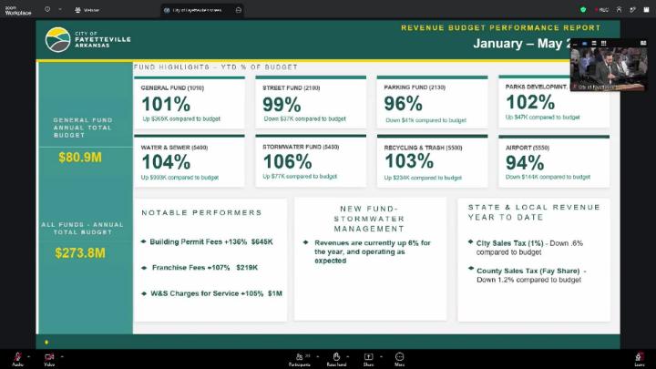Click the Raise hand icon
Viewport: 656px width, 369px height.
point(336,357)
